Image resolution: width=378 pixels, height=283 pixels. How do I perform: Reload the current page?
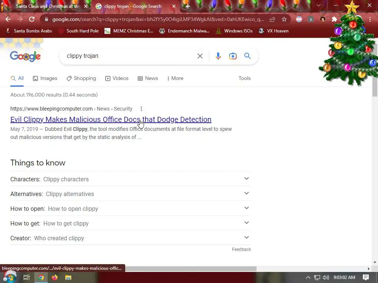(32, 19)
